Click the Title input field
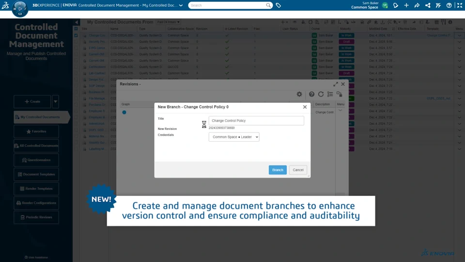Viewport: 465px width, 262px height. click(x=256, y=121)
